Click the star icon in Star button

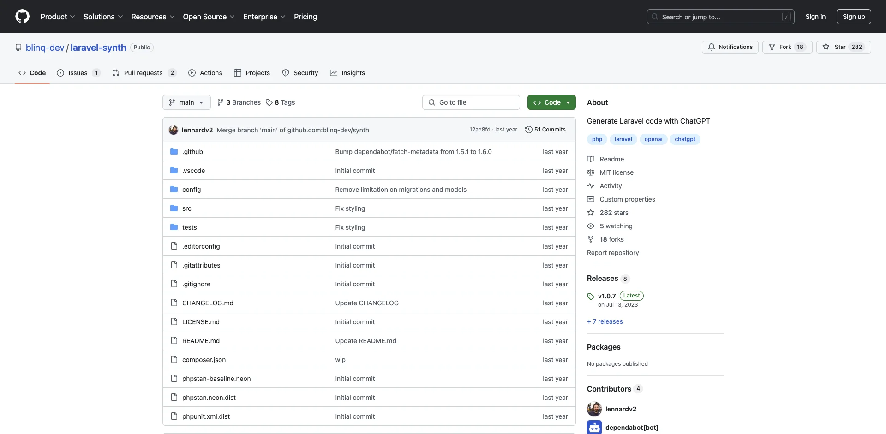(826, 47)
